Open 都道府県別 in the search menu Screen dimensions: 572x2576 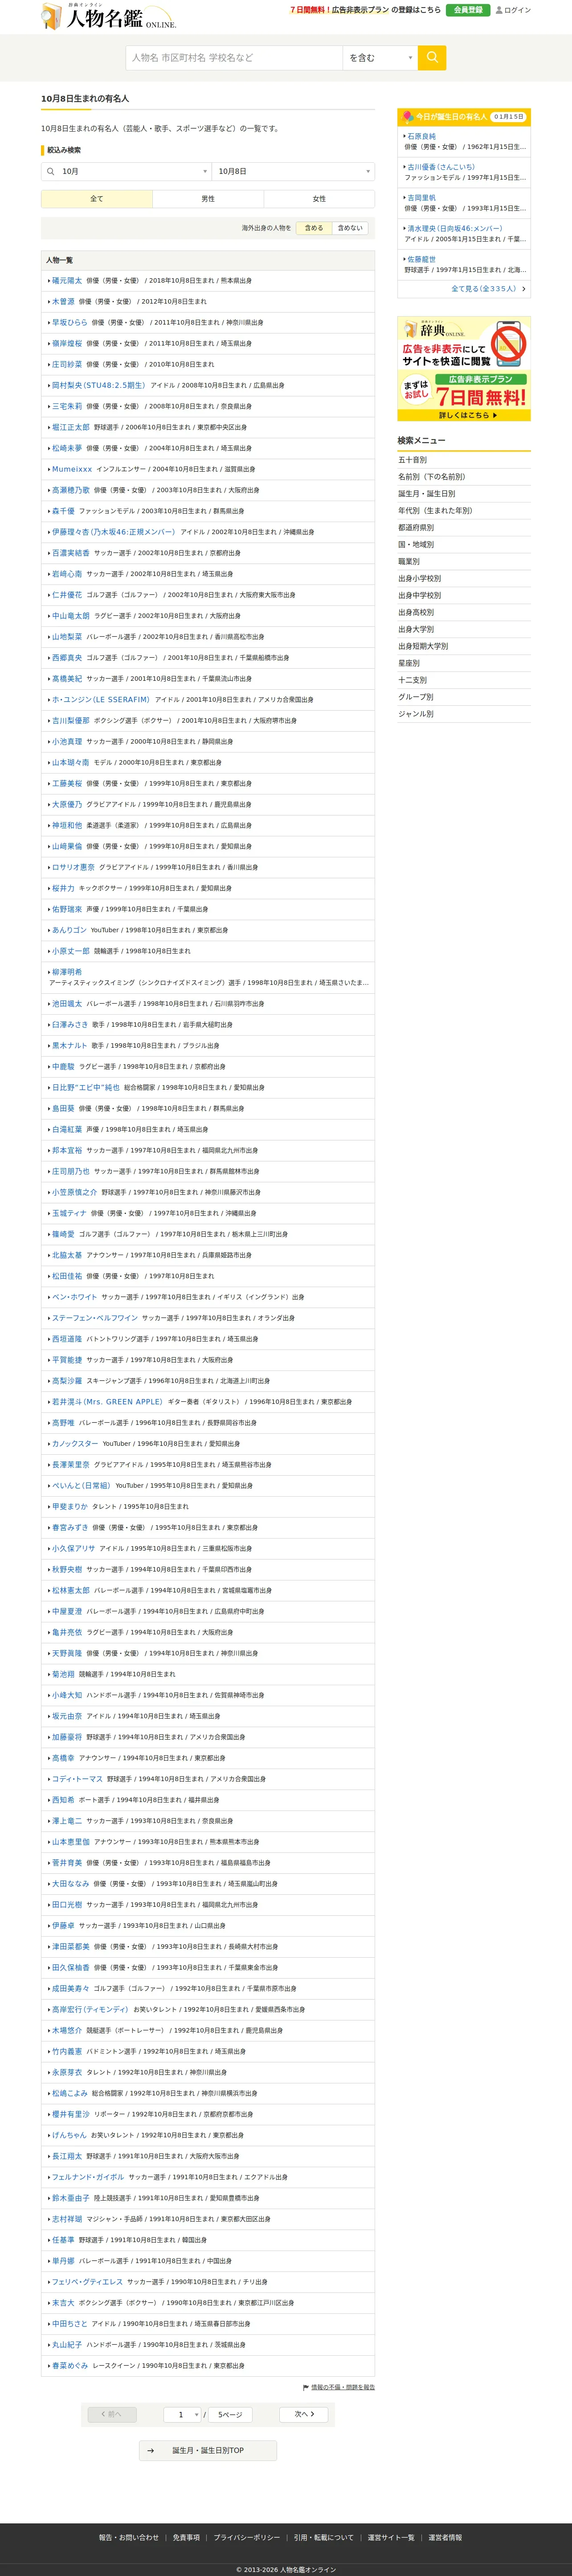click(417, 528)
